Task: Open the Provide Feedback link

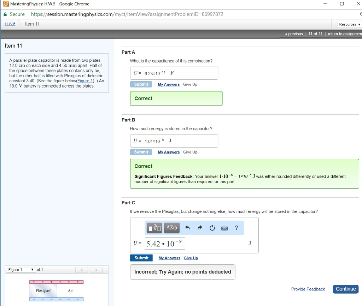Action: 308,289
